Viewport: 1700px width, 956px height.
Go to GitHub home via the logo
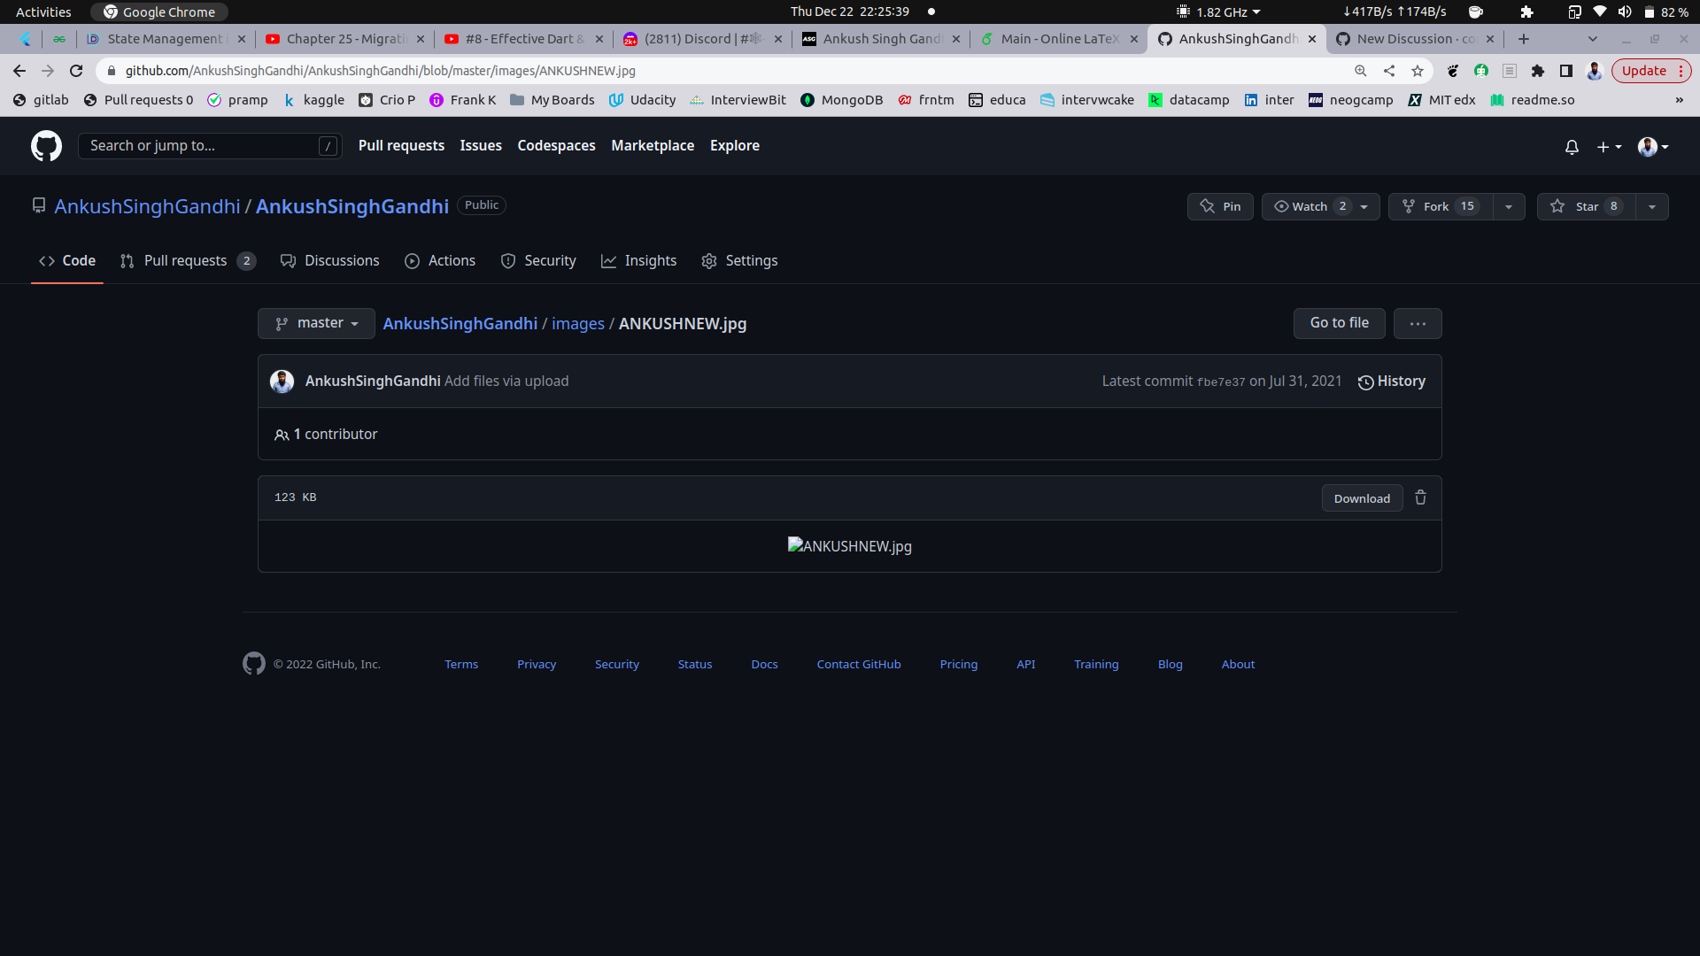click(45, 145)
